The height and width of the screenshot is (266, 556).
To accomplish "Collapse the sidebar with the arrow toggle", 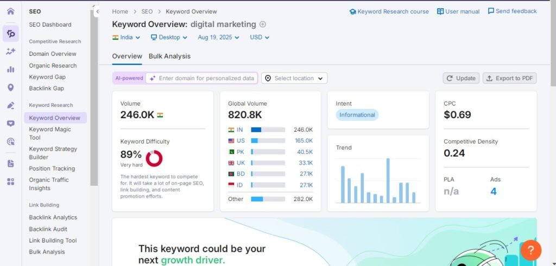I will click(x=97, y=12).
